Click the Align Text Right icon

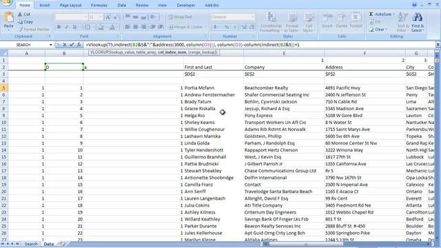point(143,27)
